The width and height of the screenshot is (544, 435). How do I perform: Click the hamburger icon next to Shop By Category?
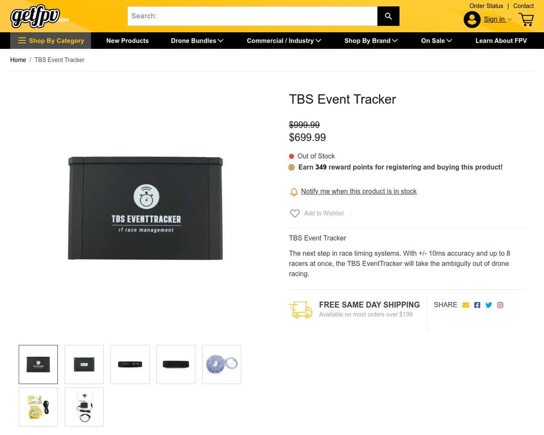(x=22, y=40)
